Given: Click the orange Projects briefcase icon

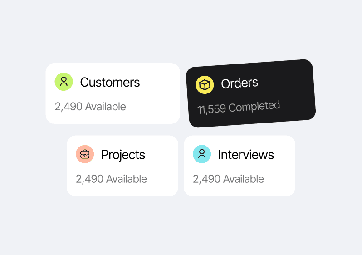Looking at the screenshot, I should (x=85, y=154).
